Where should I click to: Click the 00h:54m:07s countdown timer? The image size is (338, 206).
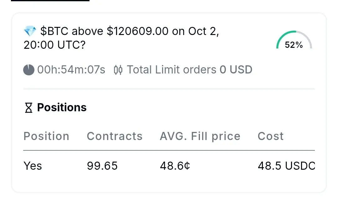(x=71, y=70)
